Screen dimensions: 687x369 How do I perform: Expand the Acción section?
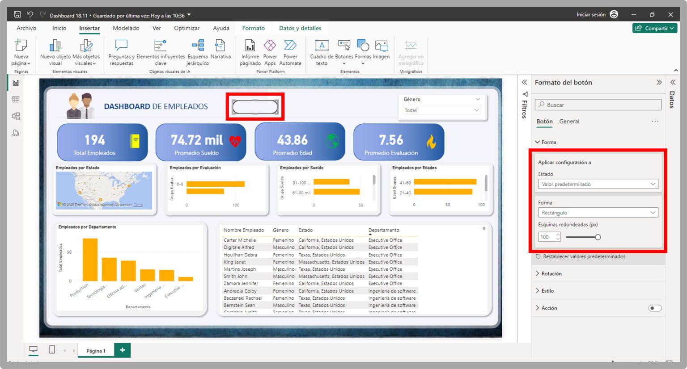[537, 308]
